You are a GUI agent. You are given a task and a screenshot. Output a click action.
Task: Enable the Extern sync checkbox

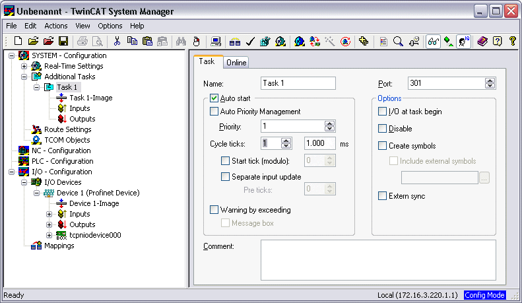(x=383, y=196)
